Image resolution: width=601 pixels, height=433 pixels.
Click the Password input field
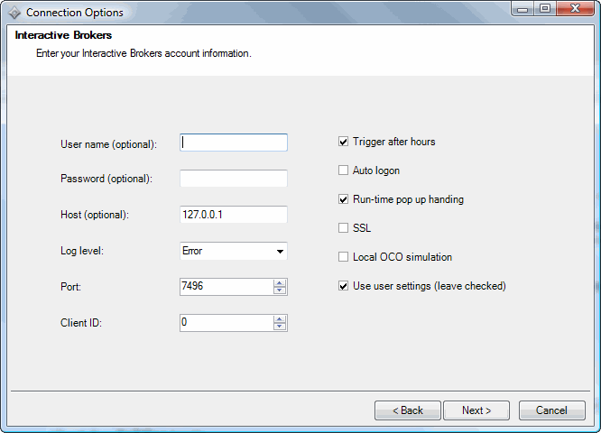coord(234,179)
